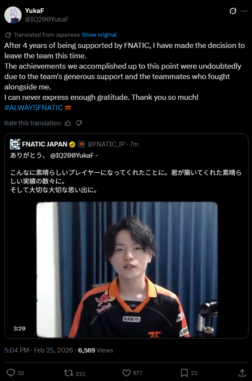Screen dimensions: 252x381
Task: Open the @IQ200YukaF handle in header
Action: pos(47,19)
